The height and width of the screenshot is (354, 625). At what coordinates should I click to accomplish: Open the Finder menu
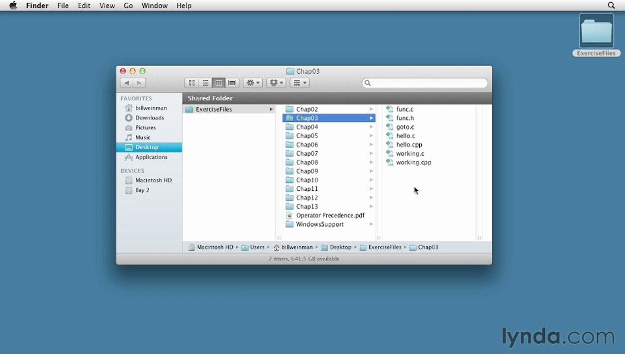(37, 5)
